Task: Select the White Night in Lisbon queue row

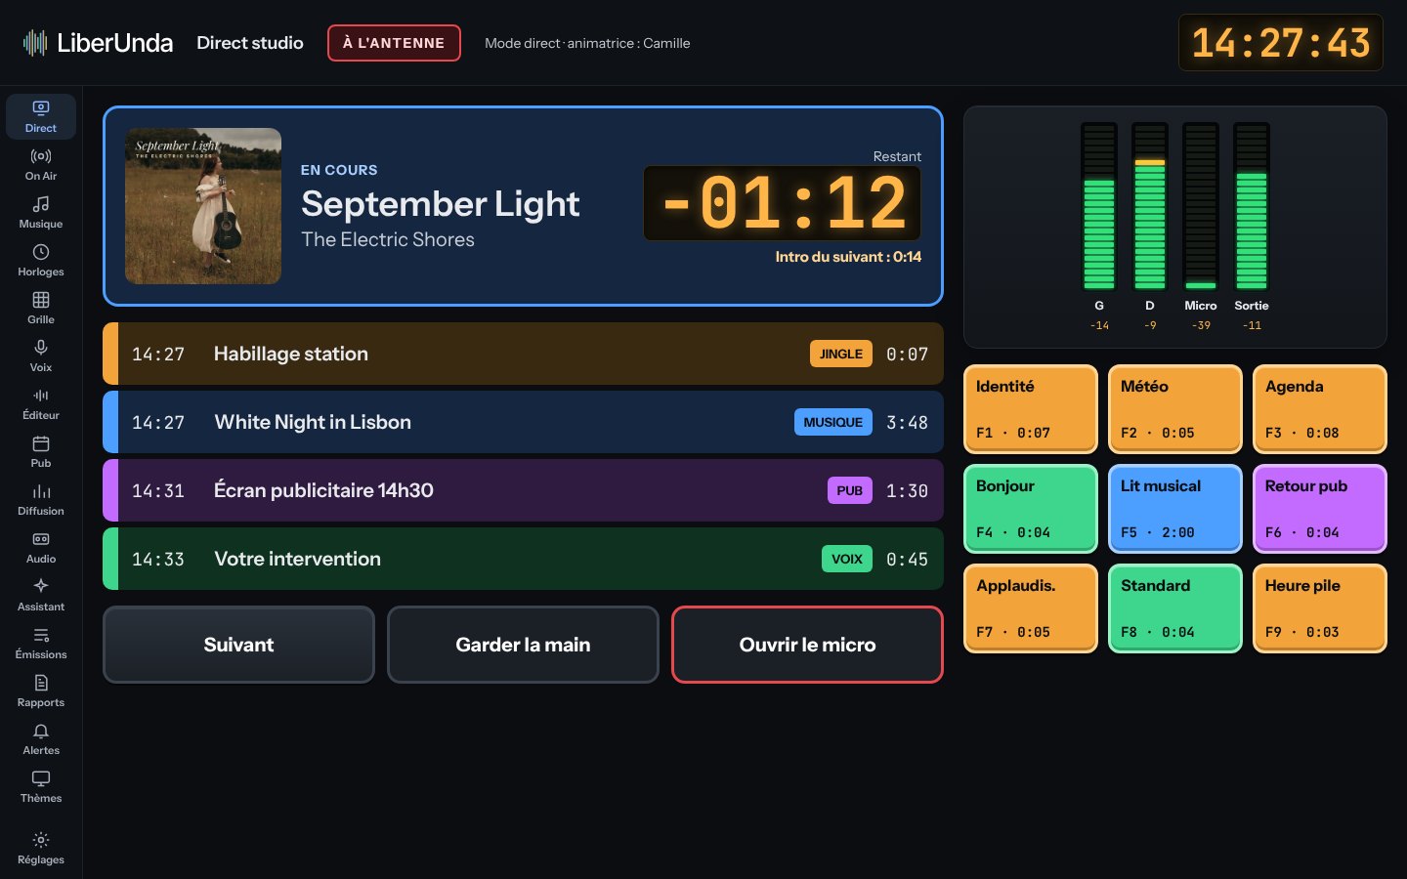Action: point(523,422)
